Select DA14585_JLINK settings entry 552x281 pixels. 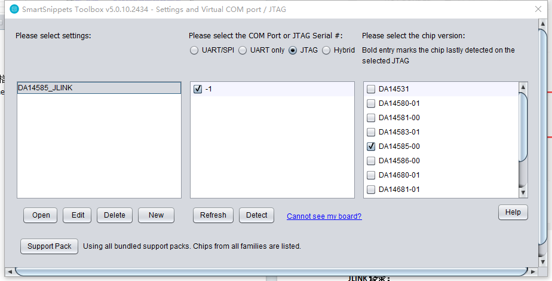coord(99,88)
